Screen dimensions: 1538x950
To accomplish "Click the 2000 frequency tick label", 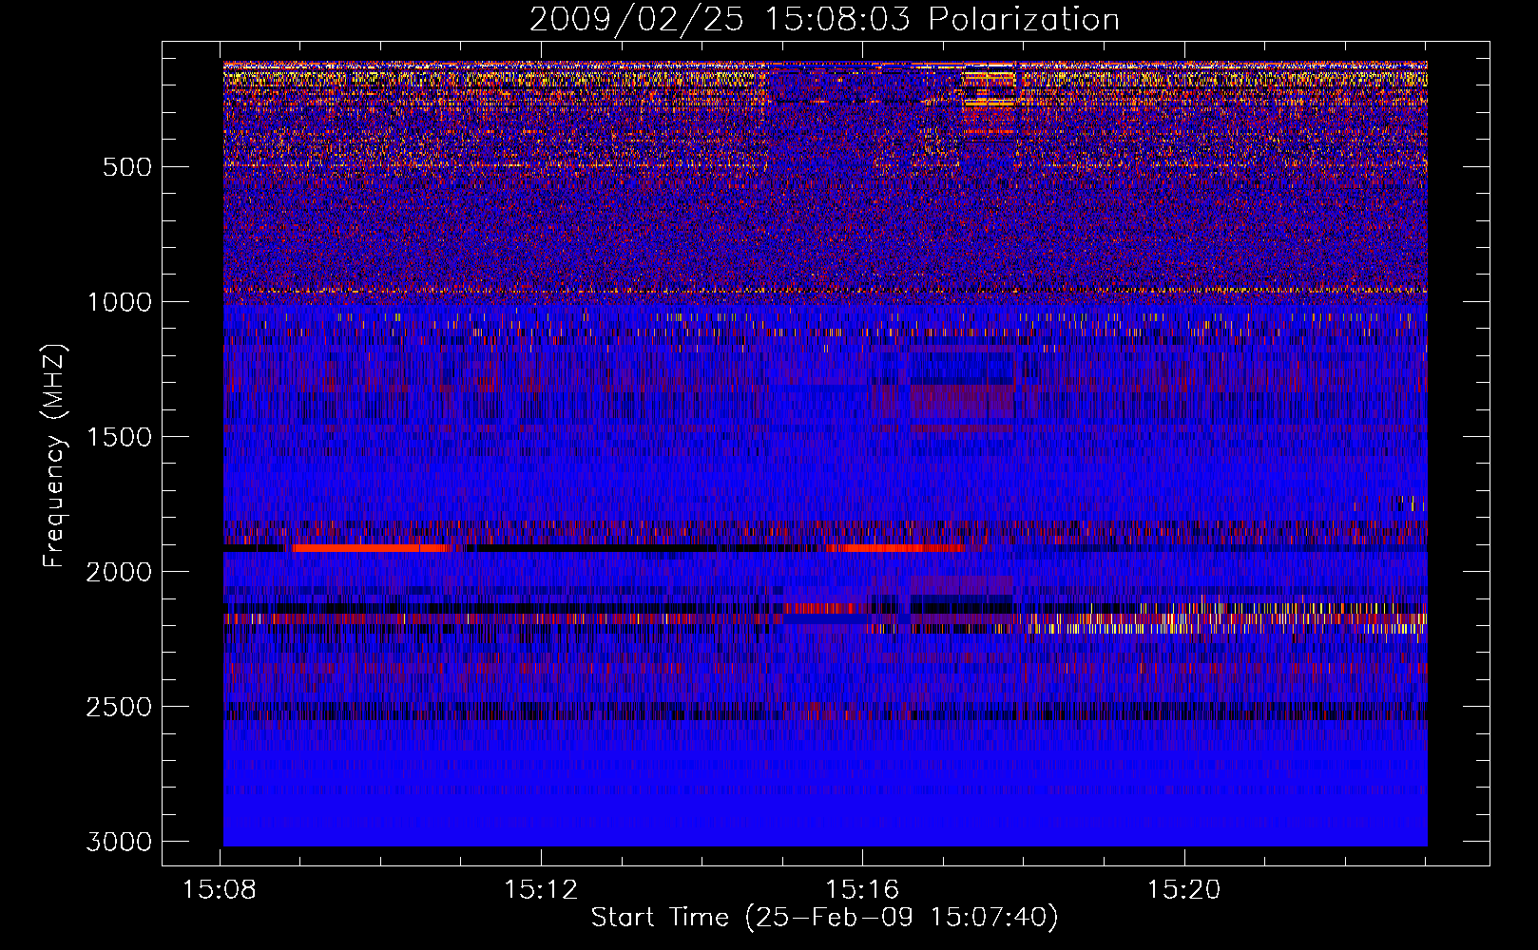I will click(x=119, y=572).
